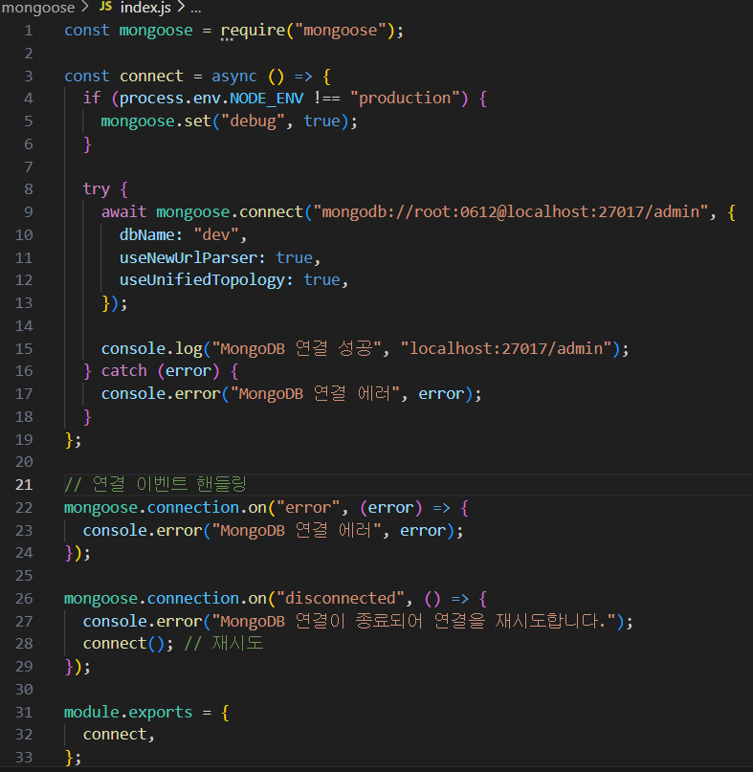Click the "error" event string on line 22
This screenshot has height=772, width=753.
point(308,508)
